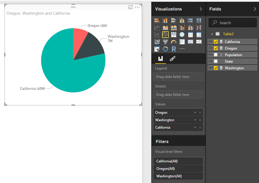This screenshot has width=259, height=183.
Task: Collapse the Table2 tree node
Action: tap(212, 34)
